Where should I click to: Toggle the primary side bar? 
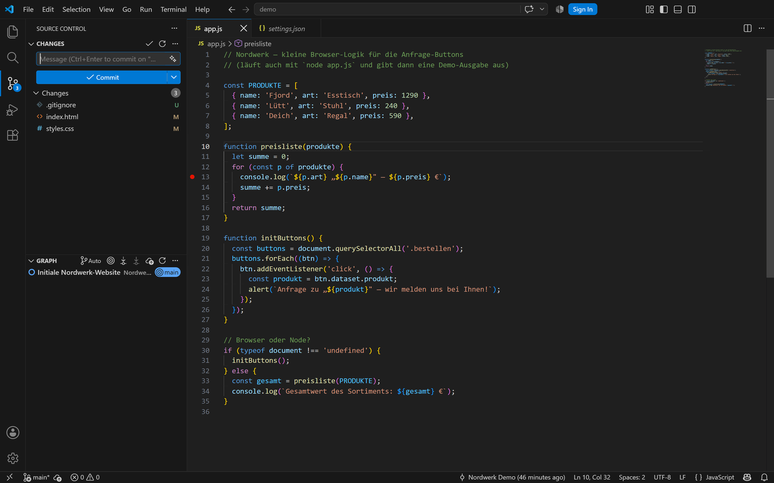coord(663,9)
